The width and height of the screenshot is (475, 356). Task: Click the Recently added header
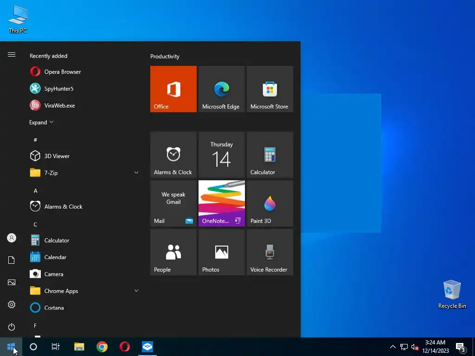point(48,56)
